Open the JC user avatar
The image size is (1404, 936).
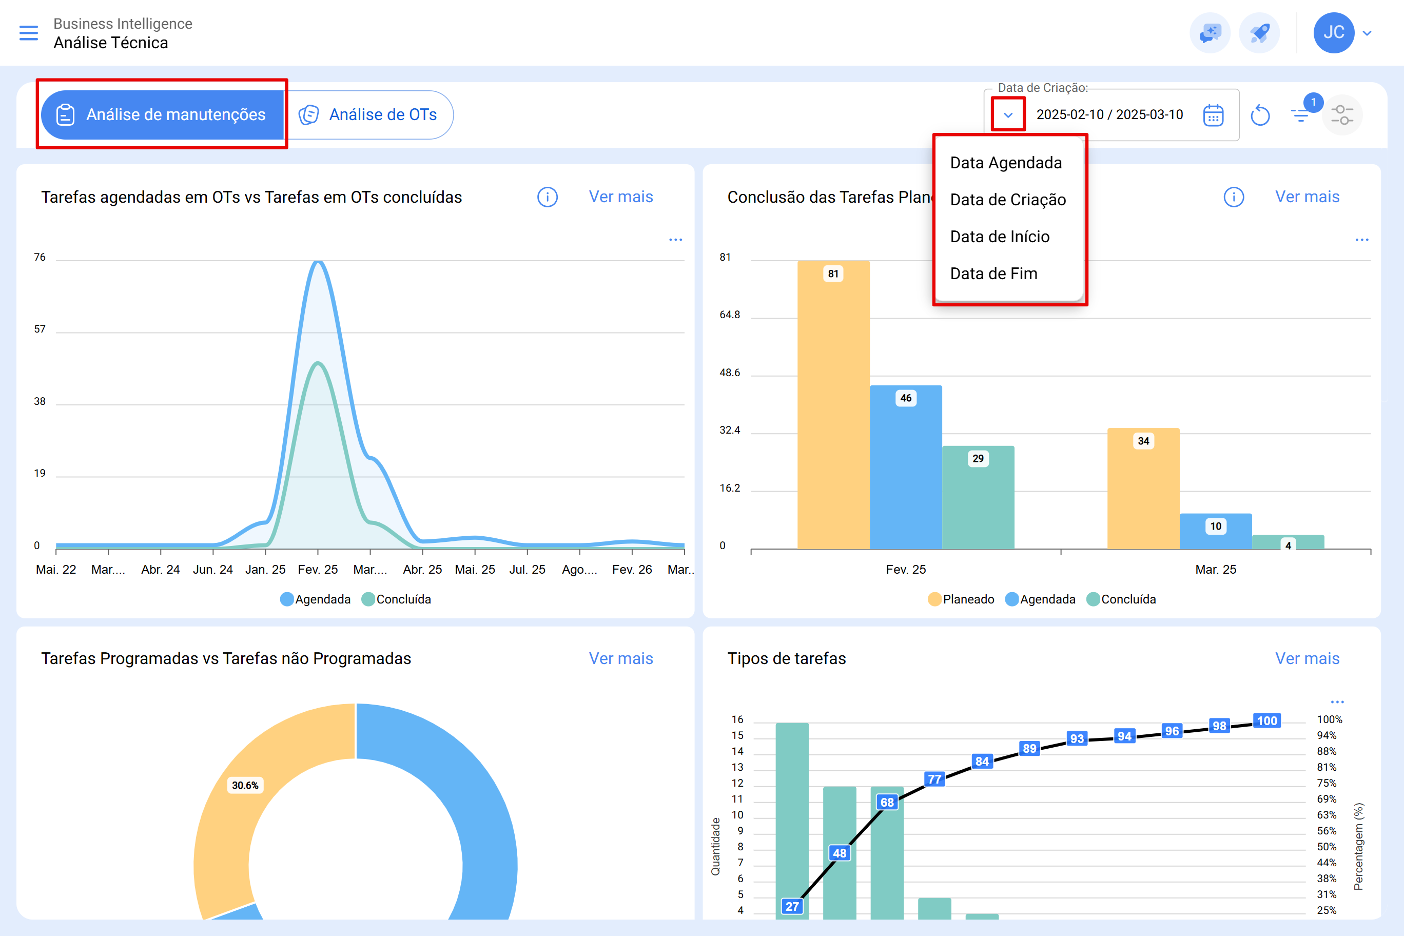tap(1334, 33)
